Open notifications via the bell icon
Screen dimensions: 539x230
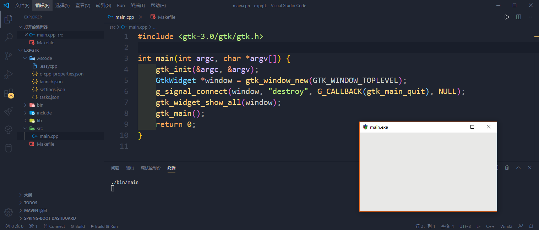point(531,226)
